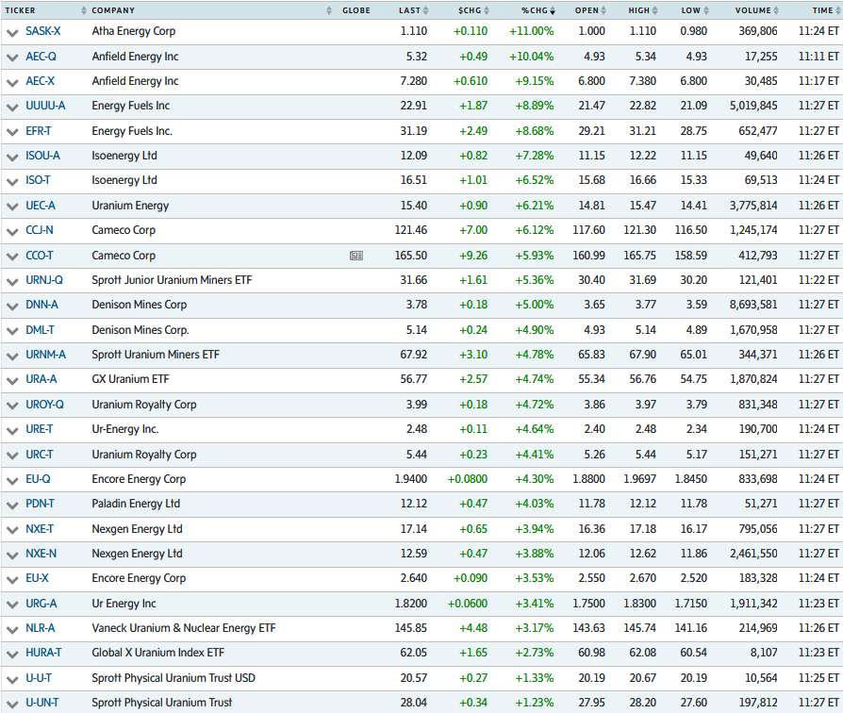Open the URG-A ticker link
Viewport: 843px width, 713px height.
tap(41, 604)
